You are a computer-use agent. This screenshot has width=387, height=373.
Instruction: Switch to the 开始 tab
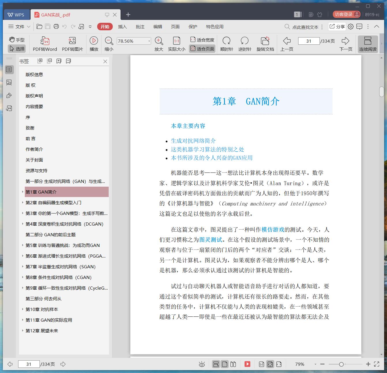tap(105, 27)
